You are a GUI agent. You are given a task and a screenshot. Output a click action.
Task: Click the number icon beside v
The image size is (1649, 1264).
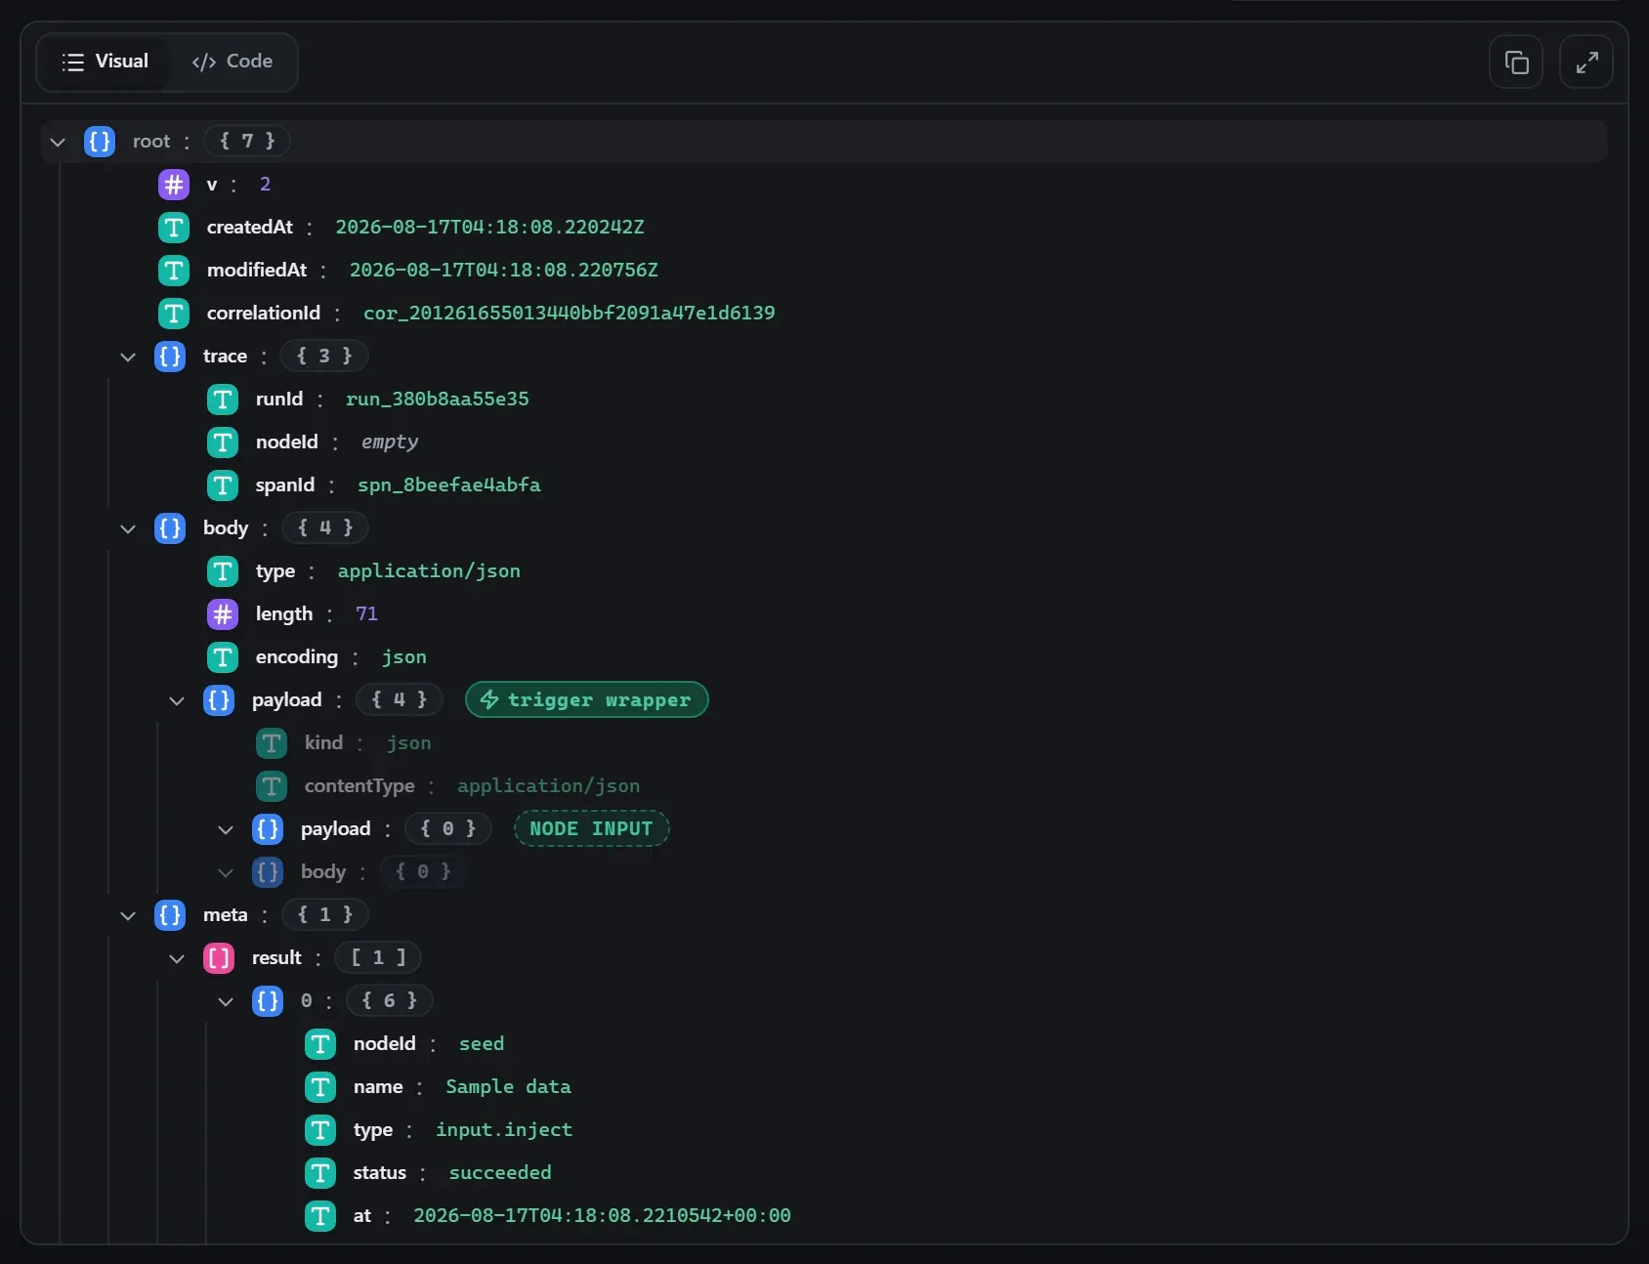coord(174,185)
